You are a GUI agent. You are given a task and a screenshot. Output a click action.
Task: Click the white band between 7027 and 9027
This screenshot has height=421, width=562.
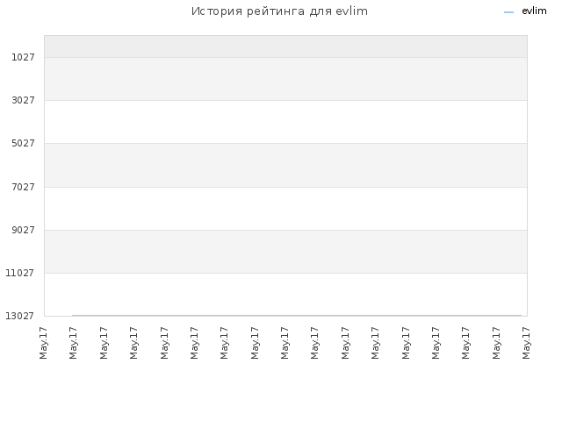(285, 209)
